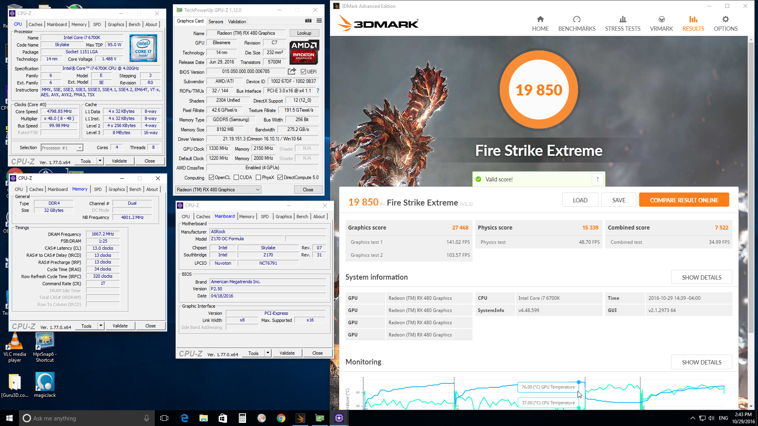Open File Explorer from the taskbar

pos(204,418)
